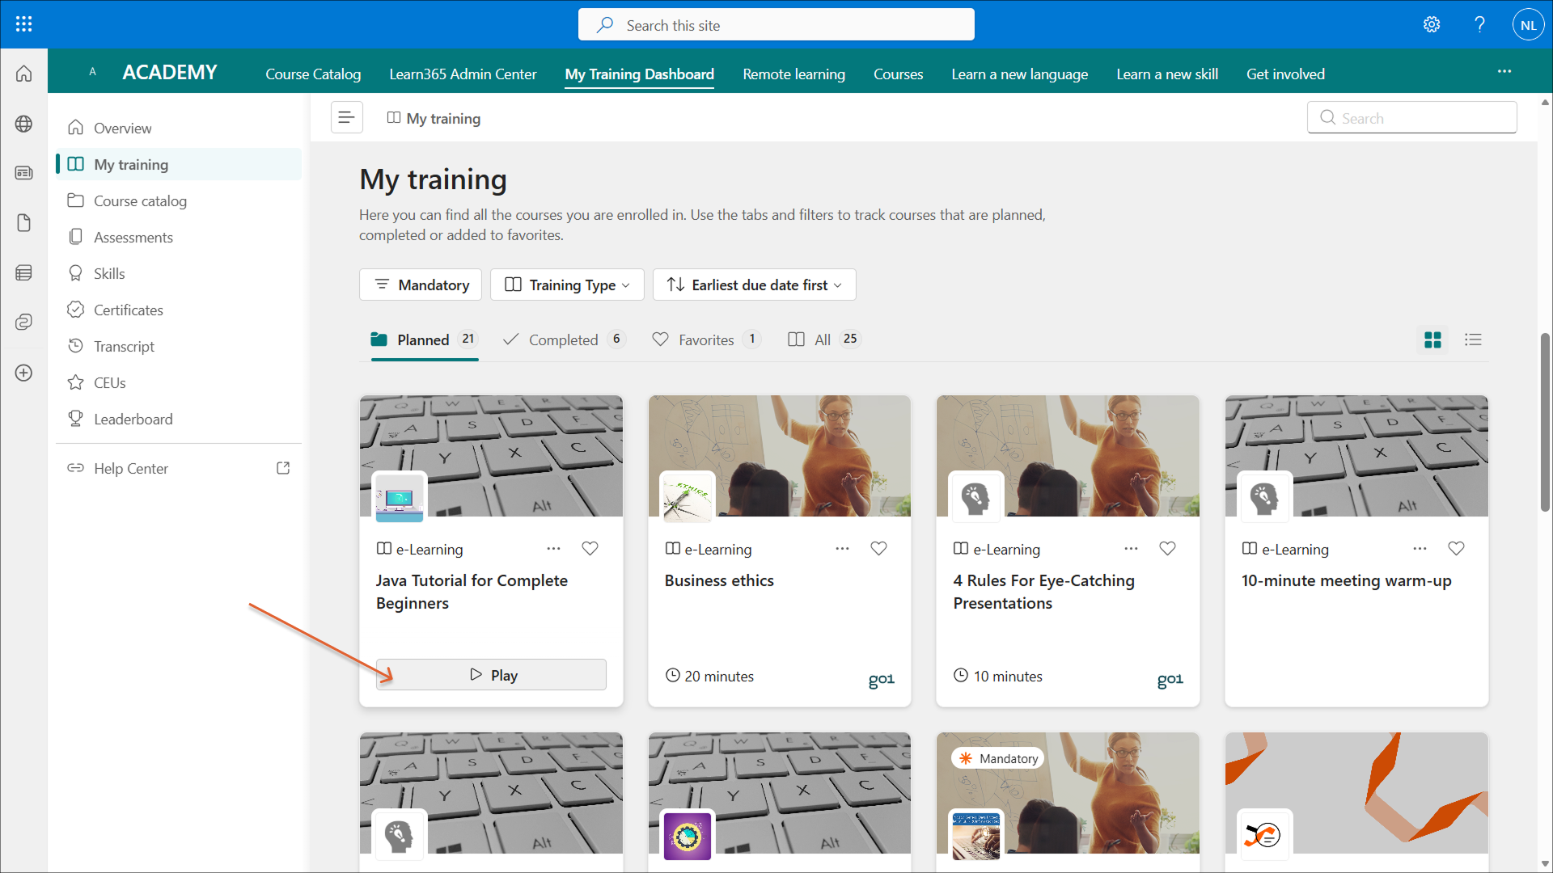Image resolution: width=1553 pixels, height=873 pixels.
Task: Open Leaderboard in the sidebar
Action: 133,419
